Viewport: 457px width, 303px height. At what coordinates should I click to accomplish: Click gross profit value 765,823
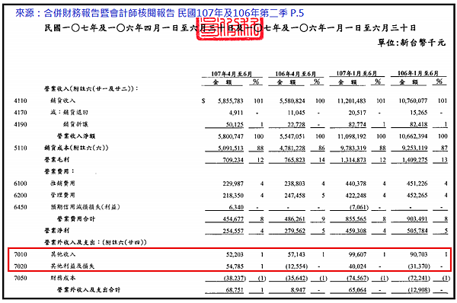click(x=295, y=160)
